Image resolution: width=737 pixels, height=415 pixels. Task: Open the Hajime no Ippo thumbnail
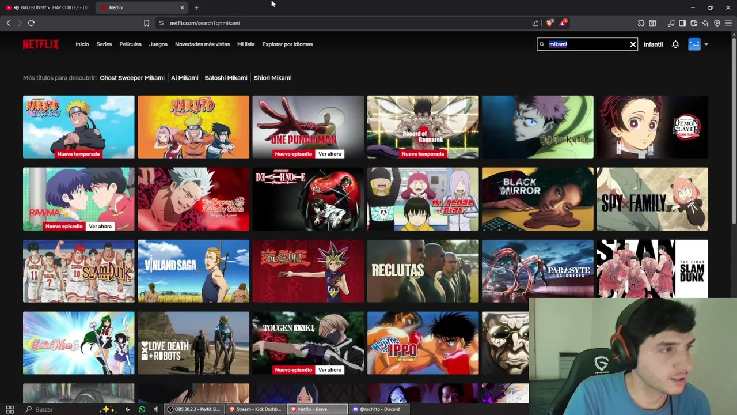[423, 343]
